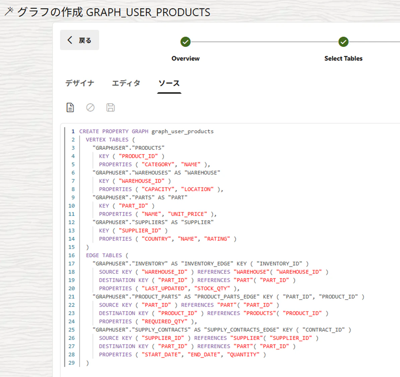Click "SUPPLIER" reference on line 26
This screenshot has height=377, width=400.
(247, 338)
